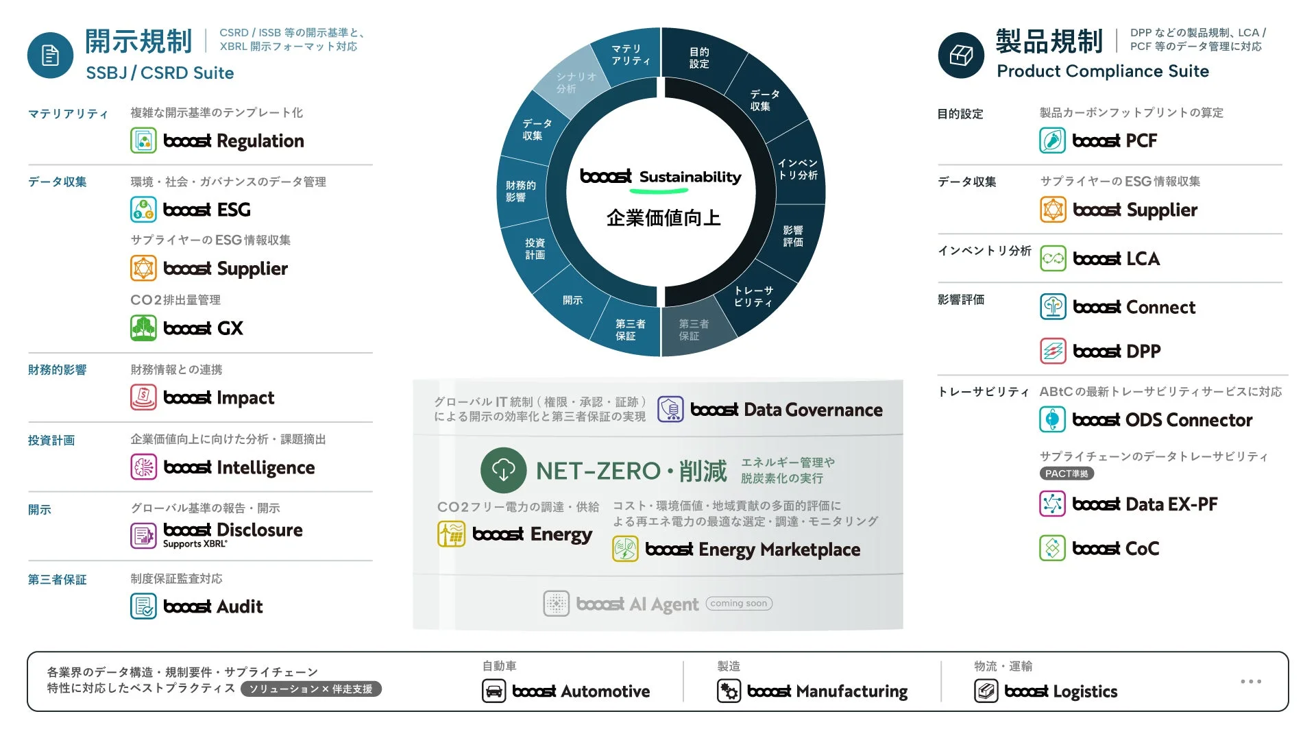Click the Supports XBRL caption

pyautogui.click(x=195, y=544)
